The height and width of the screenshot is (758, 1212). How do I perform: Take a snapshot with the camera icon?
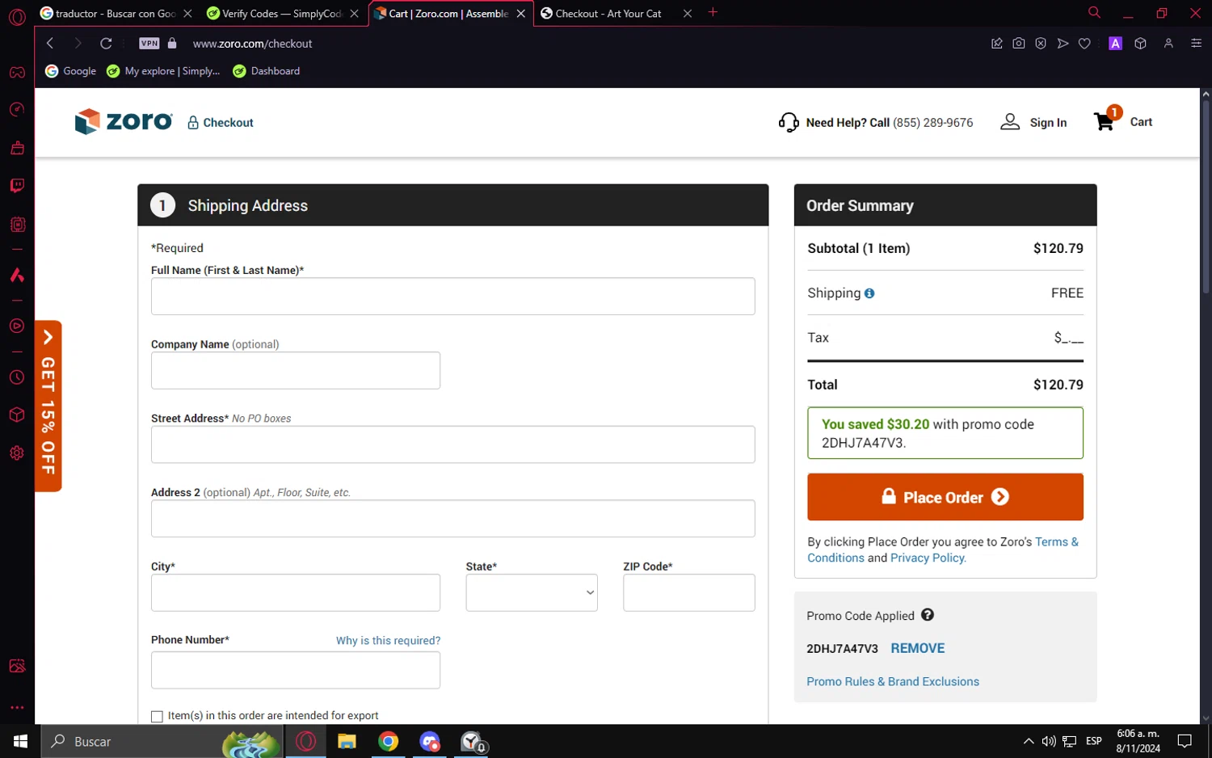tap(1019, 44)
